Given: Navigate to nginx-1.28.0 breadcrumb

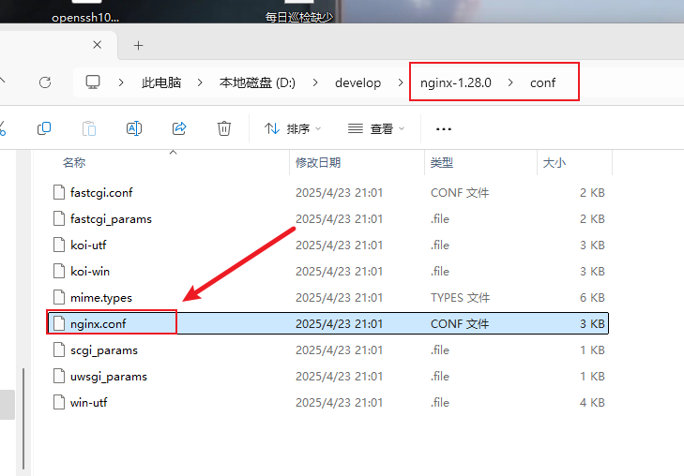Looking at the screenshot, I should click(x=456, y=82).
